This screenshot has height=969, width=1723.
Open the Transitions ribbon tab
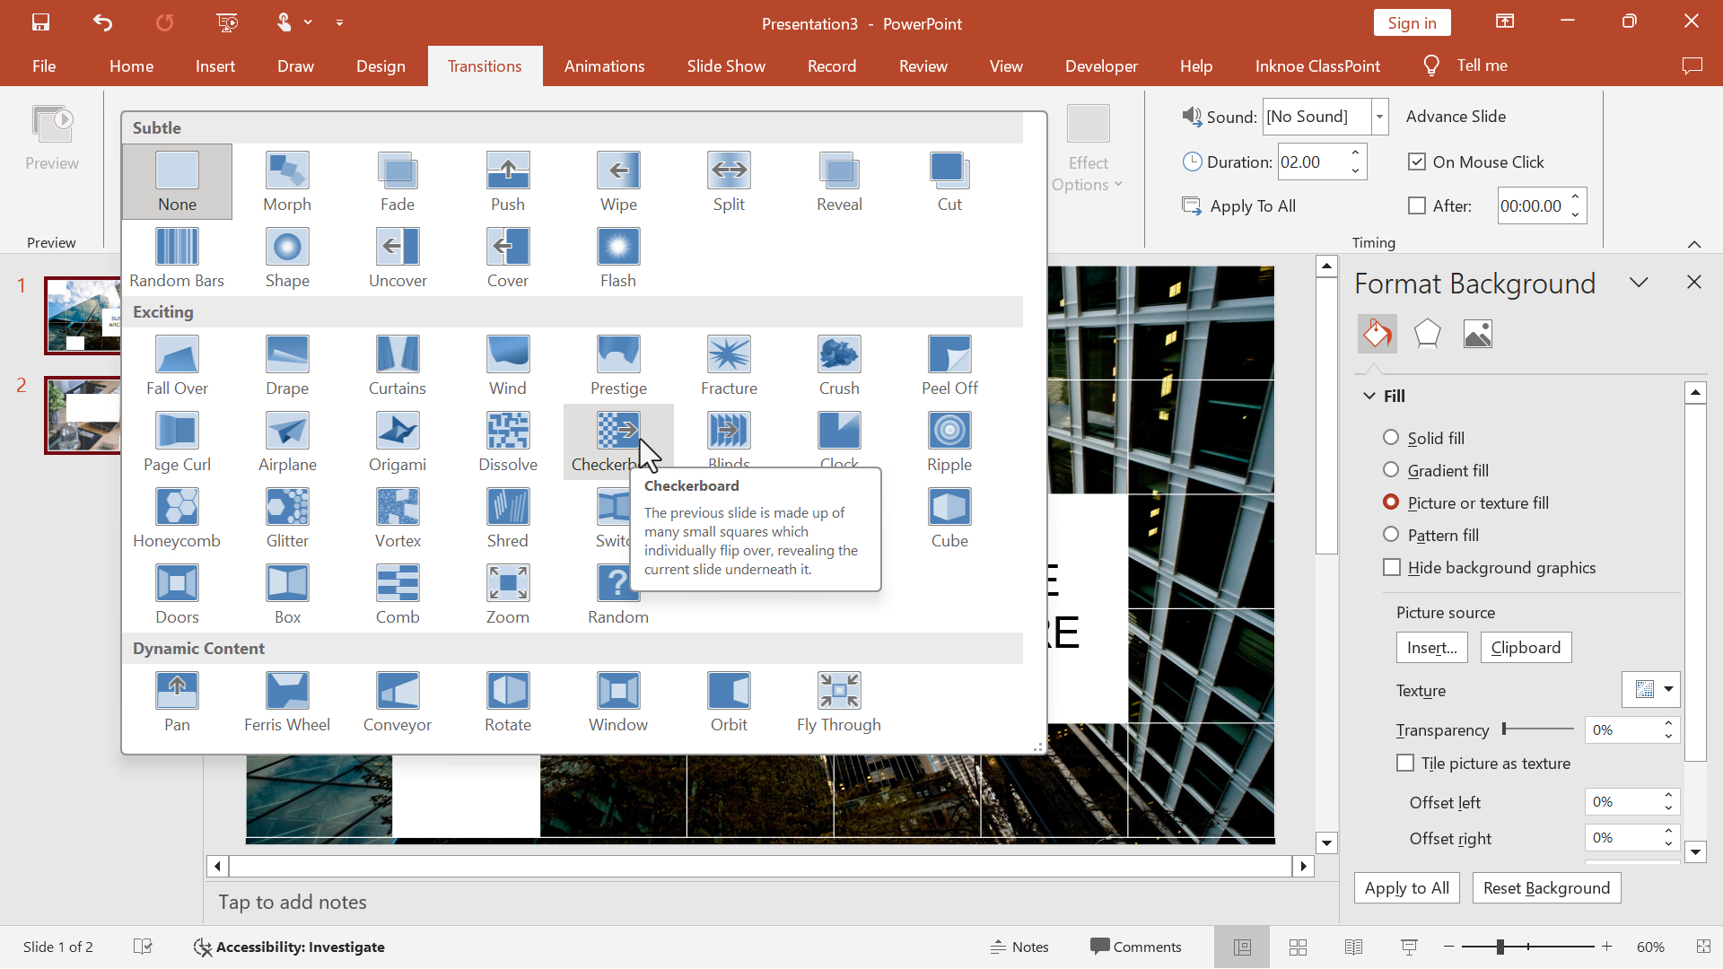pos(485,65)
